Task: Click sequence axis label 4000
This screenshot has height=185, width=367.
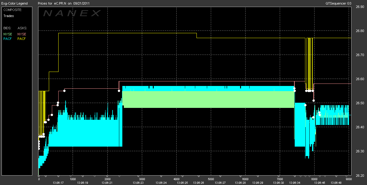Action: tap(176, 179)
